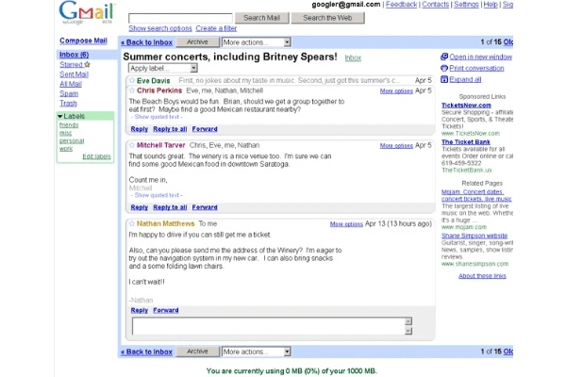Click the yellow star beside Starred
This screenshot has width=566, height=377.
click(x=87, y=64)
